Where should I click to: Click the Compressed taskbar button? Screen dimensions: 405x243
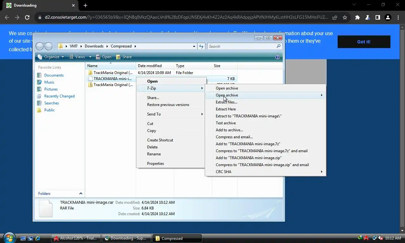point(177,238)
